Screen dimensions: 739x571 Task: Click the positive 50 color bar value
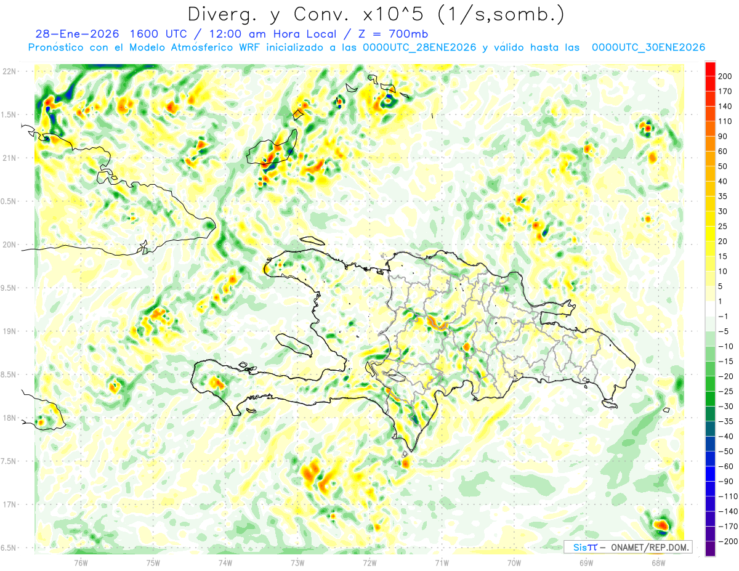click(724, 166)
